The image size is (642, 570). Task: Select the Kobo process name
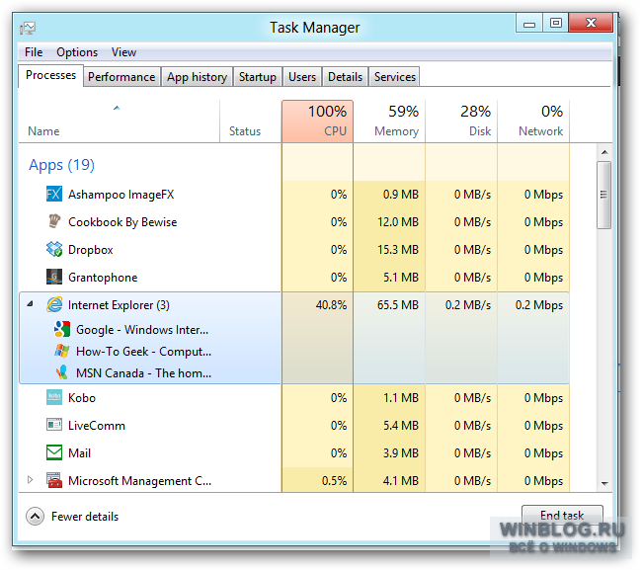point(82,398)
